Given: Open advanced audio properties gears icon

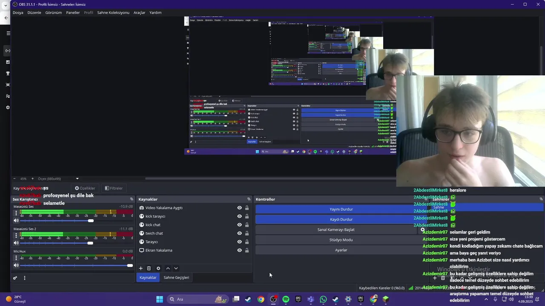Looking at the screenshot, I should [x=15, y=278].
